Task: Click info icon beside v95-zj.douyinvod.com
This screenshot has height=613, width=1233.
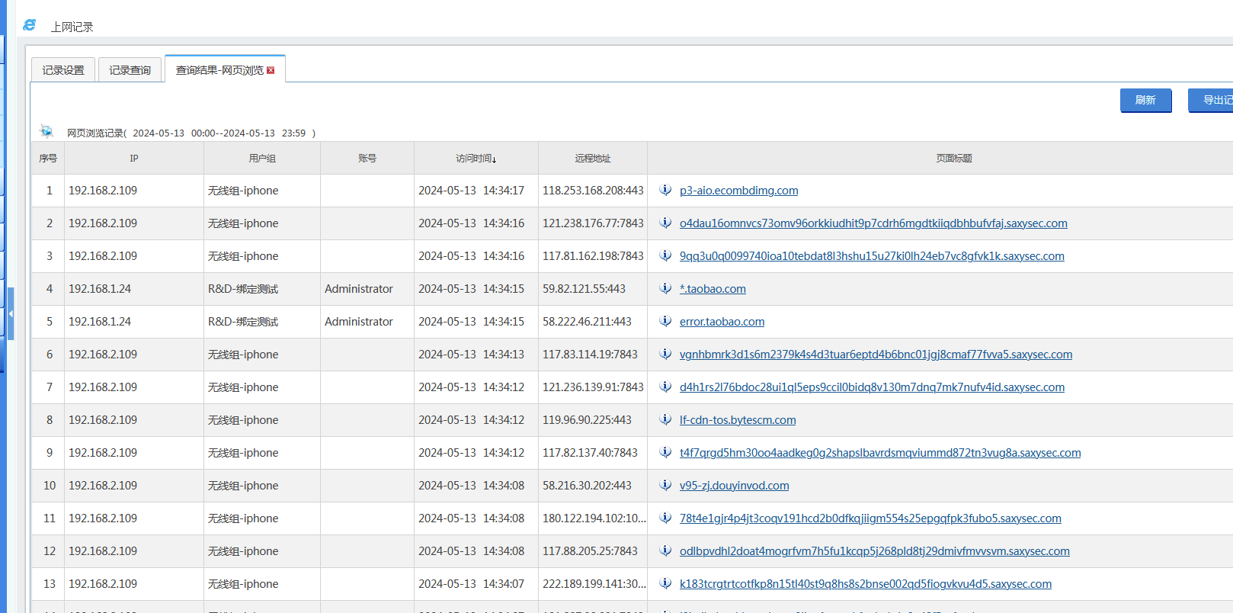Action: [x=665, y=486]
